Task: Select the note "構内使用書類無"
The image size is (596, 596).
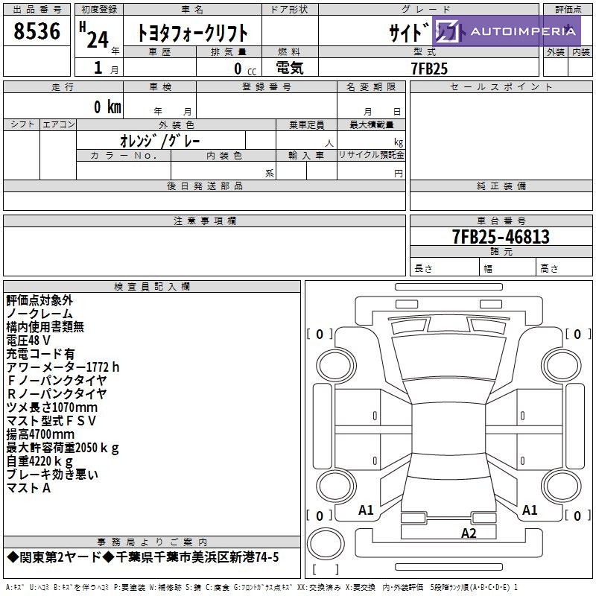Action: (45, 327)
